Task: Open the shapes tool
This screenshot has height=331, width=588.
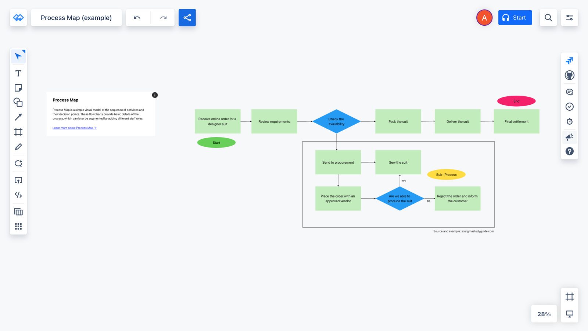Action: pos(18,102)
